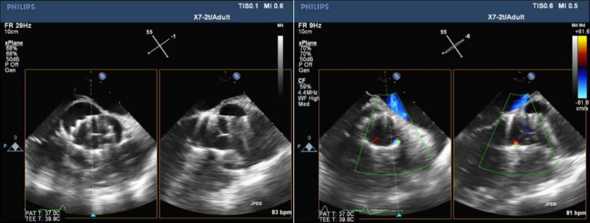Click the FR 9Hz frame rate label
Image resolution: width=590 pixels, height=223 pixels.
click(x=309, y=25)
